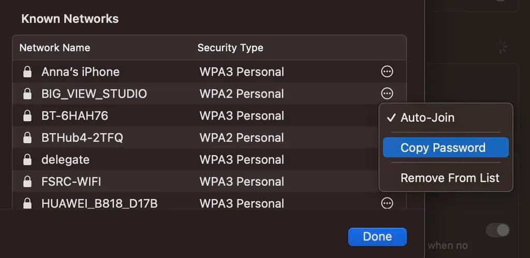The width and height of the screenshot is (530, 258).
Task: Toggle Auto-Join in the context menu
Action: 427,118
